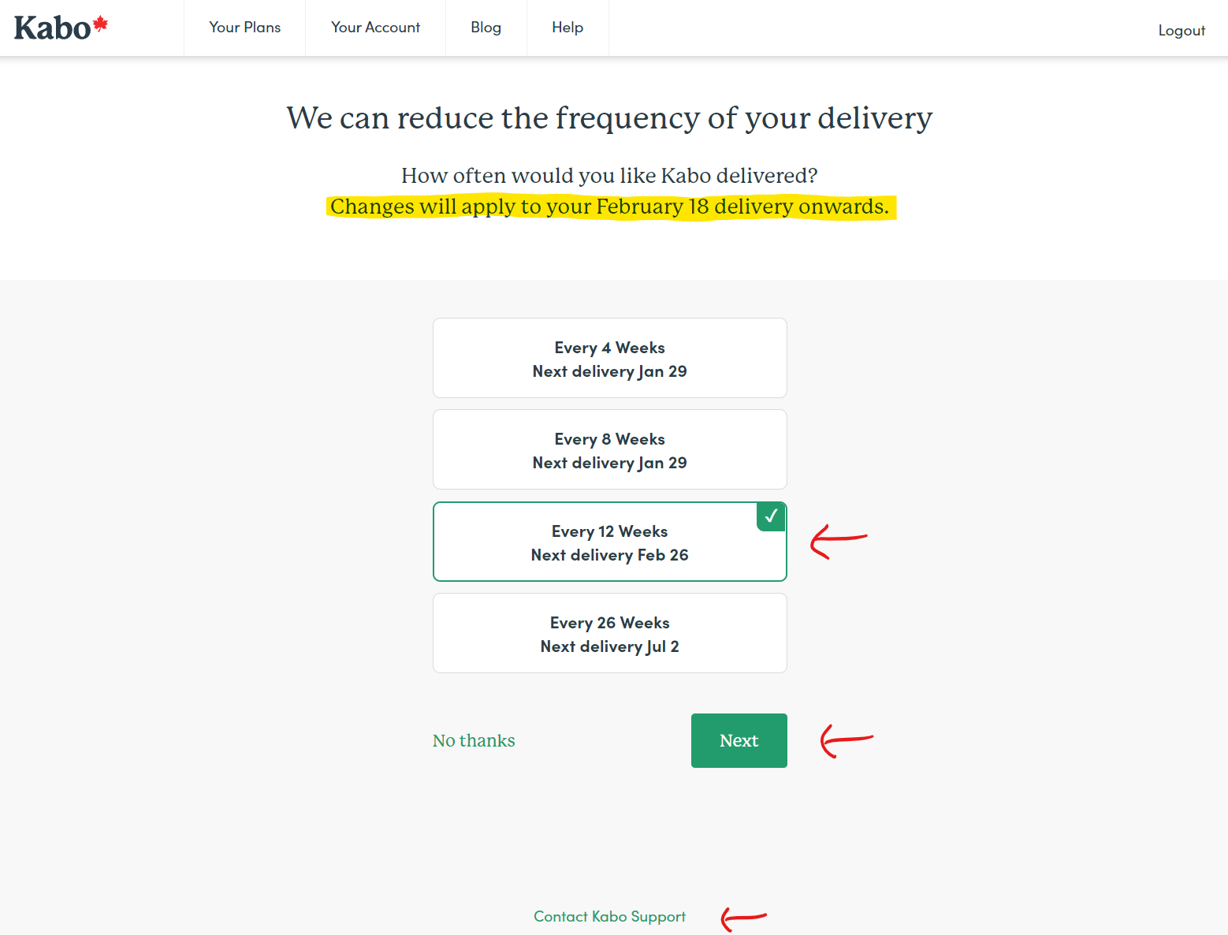Open the Help menu item
The image size is (1228, 935).
pyautogui.click(x=567, y=28)
